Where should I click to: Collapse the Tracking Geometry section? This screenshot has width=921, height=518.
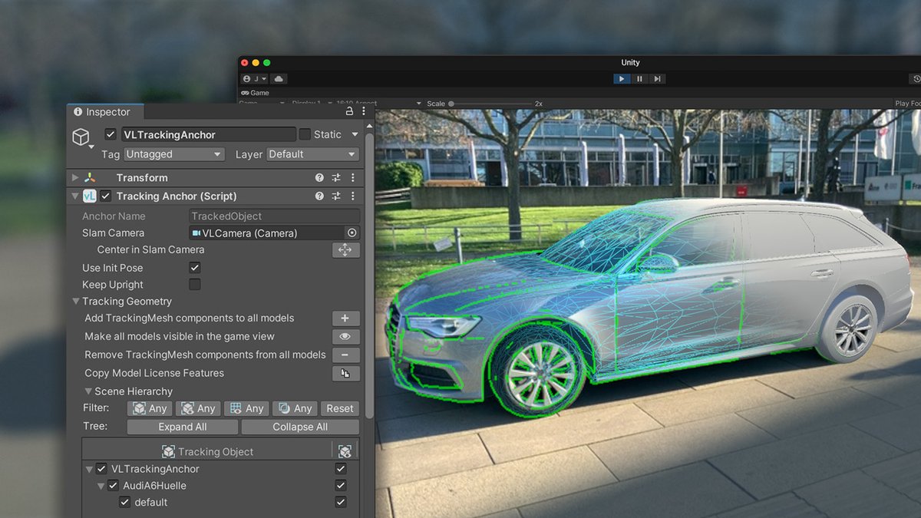point(76,302)
